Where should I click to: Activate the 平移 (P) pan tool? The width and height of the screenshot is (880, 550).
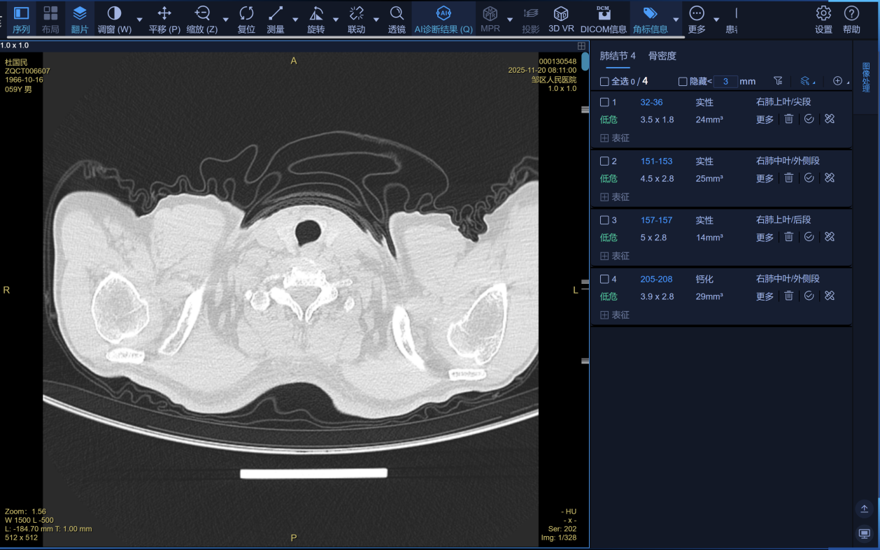tap(164, 13)
